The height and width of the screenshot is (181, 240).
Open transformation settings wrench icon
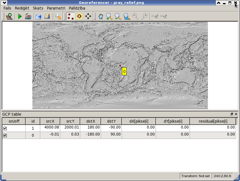(58, 16)
